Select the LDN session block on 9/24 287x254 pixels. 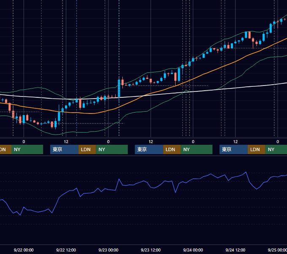point(257,149)
